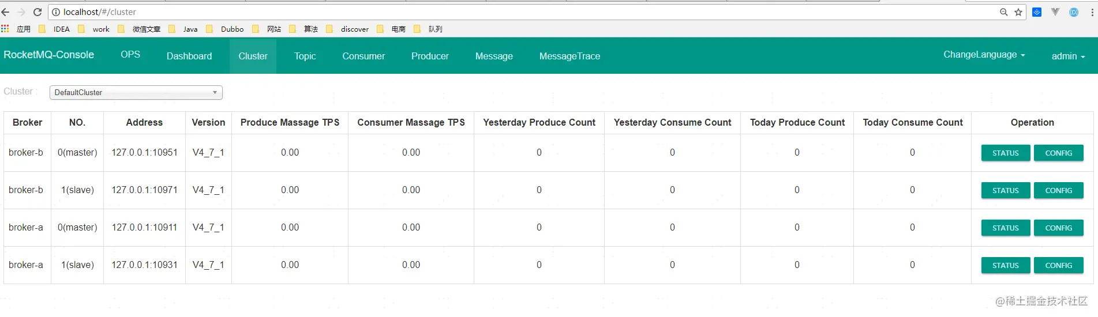
Task: Bookmark this page with star icon
Action: click(x=1018, y=12)
